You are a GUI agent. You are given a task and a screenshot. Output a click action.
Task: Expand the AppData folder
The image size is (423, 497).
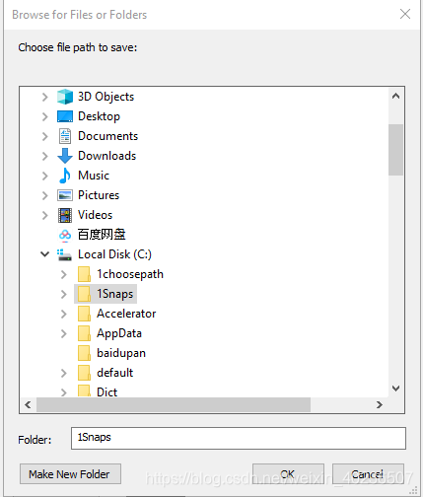coord(64,333)
